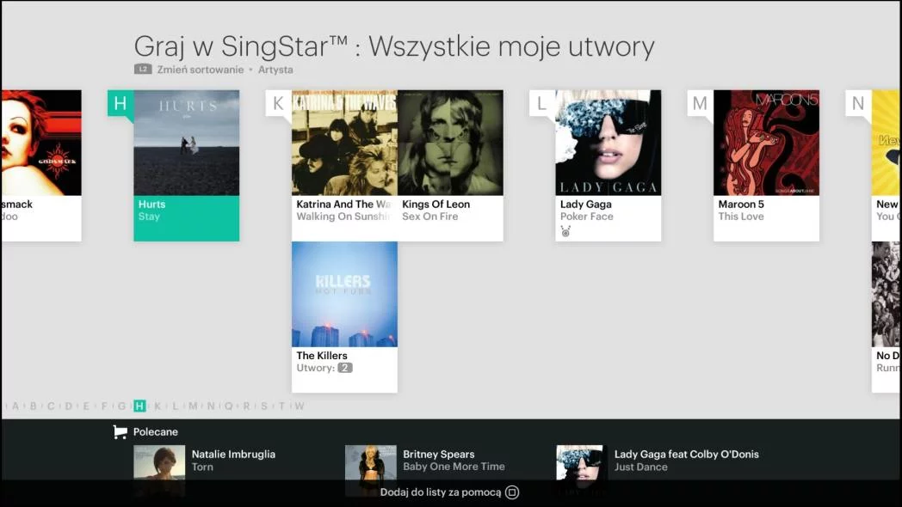Image resolution: width=902 pixels, height=507 pixels.
Task: Jump to letter L in alphabet index
Action: pos(176,406)
